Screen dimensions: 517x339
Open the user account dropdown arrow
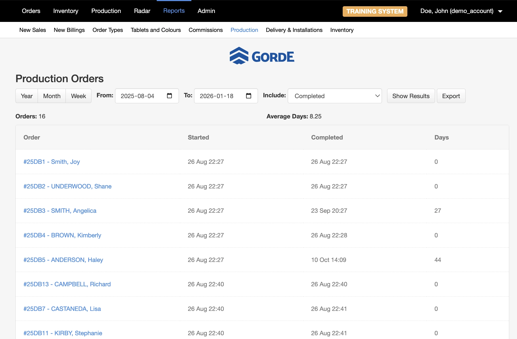500,11
